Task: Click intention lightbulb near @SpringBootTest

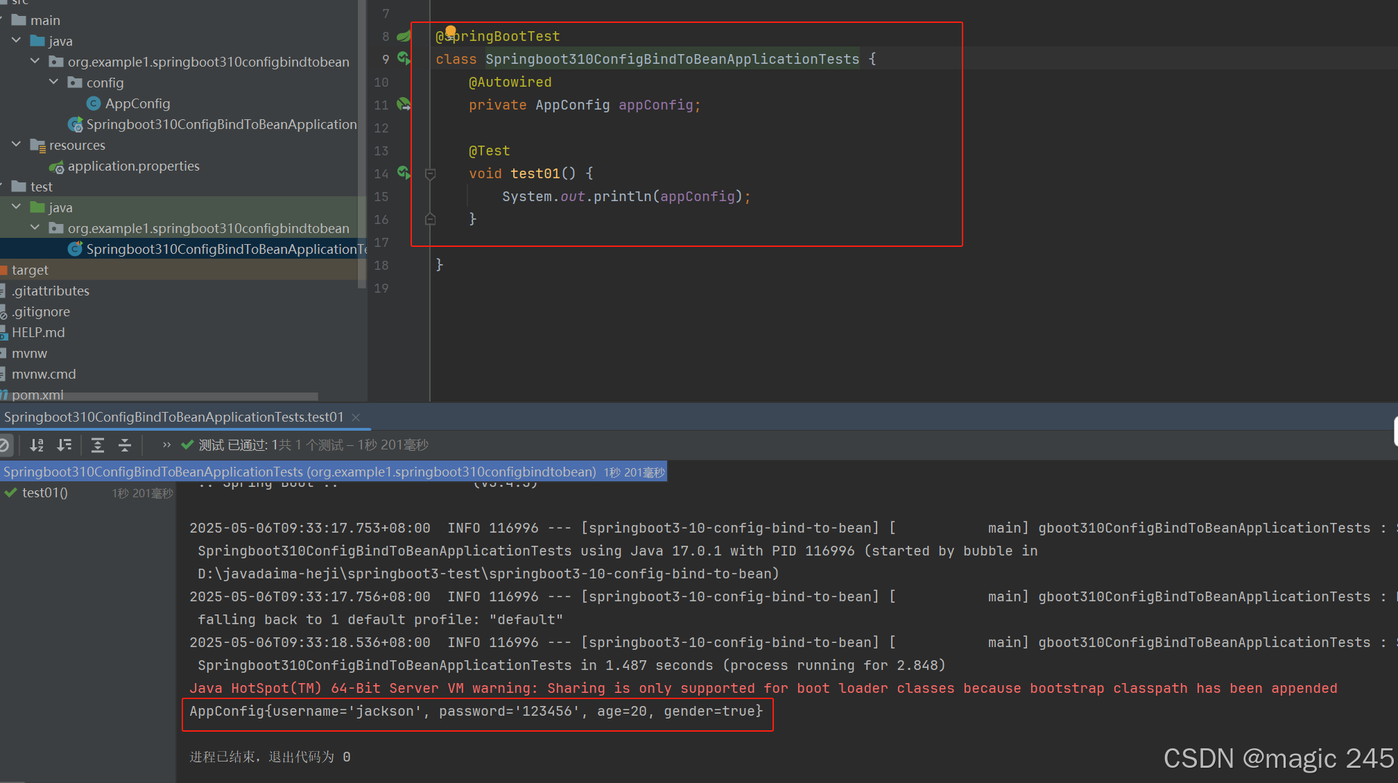Action: point(451,31)
